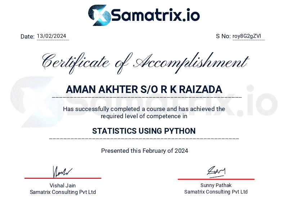The image size is (288, 204).
Task: Click the red line under Vishal Jain's signature
Action: tap(63, 178)
